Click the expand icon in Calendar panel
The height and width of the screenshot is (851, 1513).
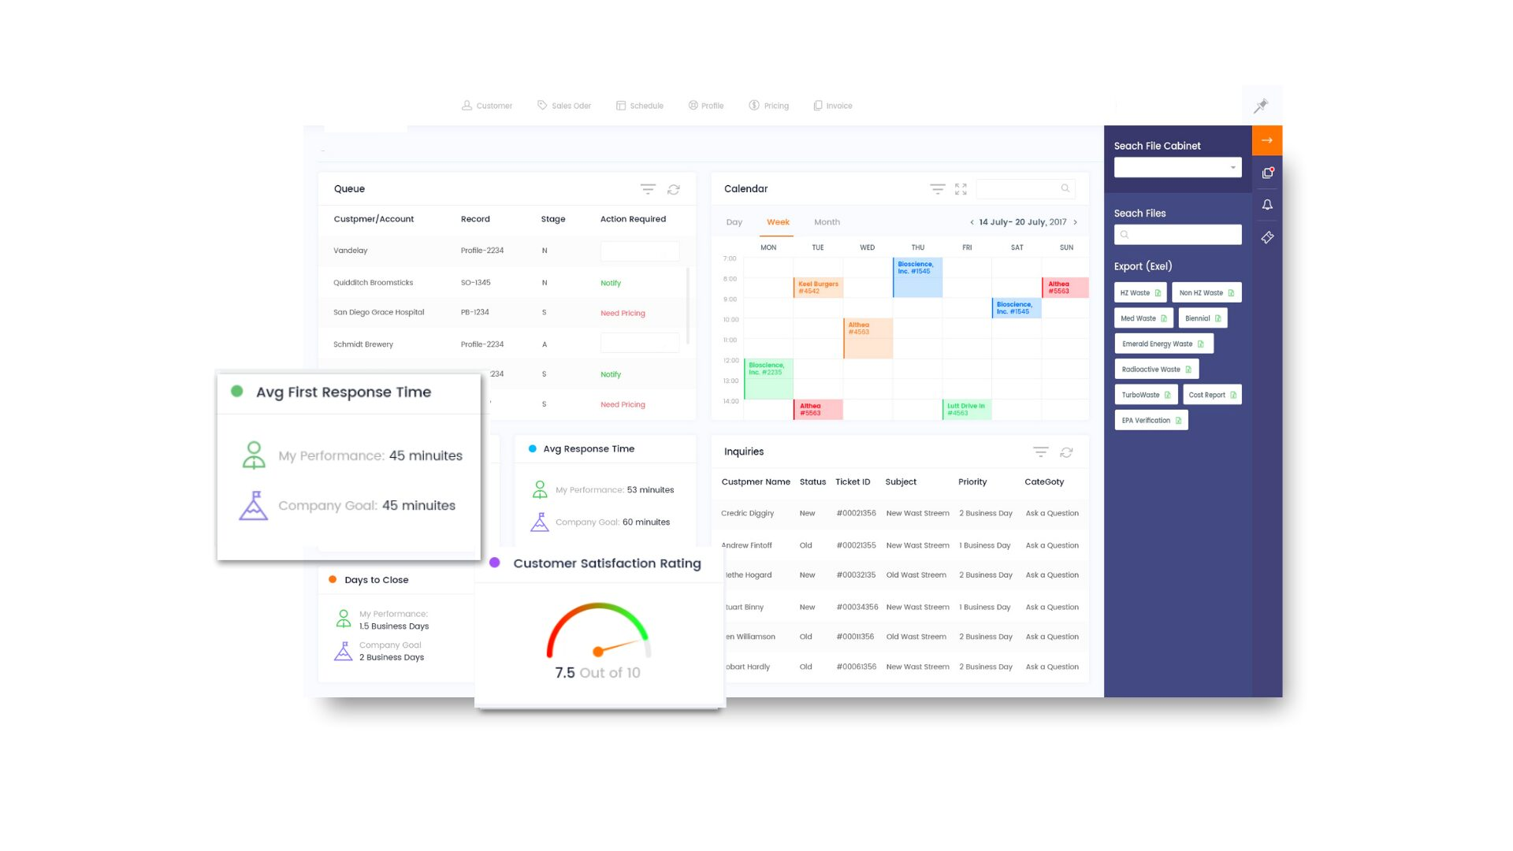tap(961, 190)
